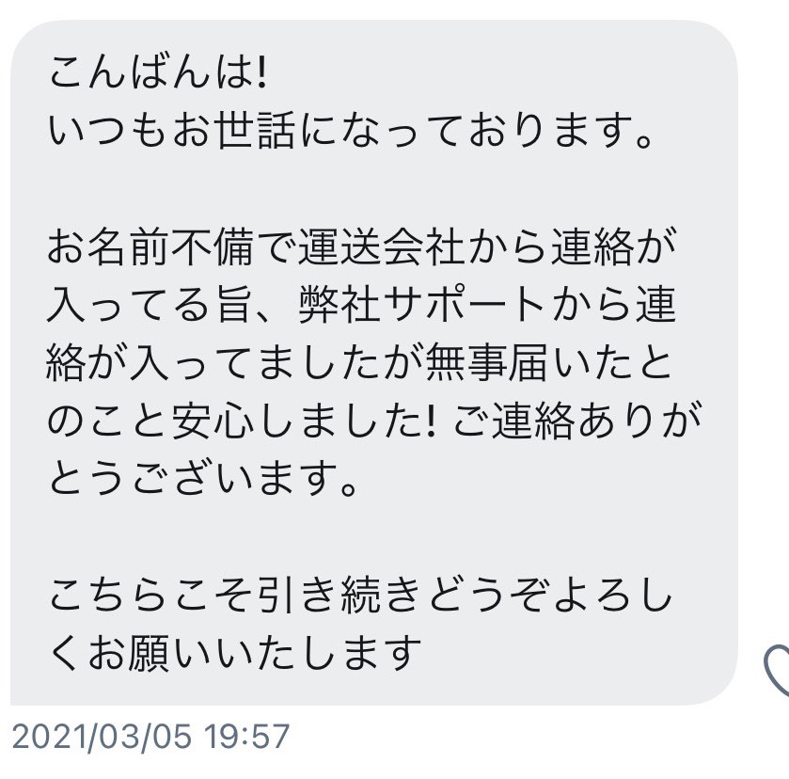Click the blank gap below いつもお世話 line
This screenshot has width=789, height=779.
click(x=374, y=189)
